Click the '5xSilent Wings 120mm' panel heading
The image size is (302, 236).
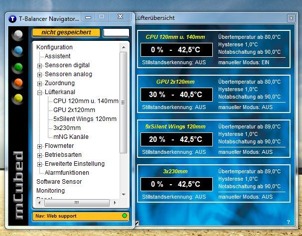tap(175, 126)
